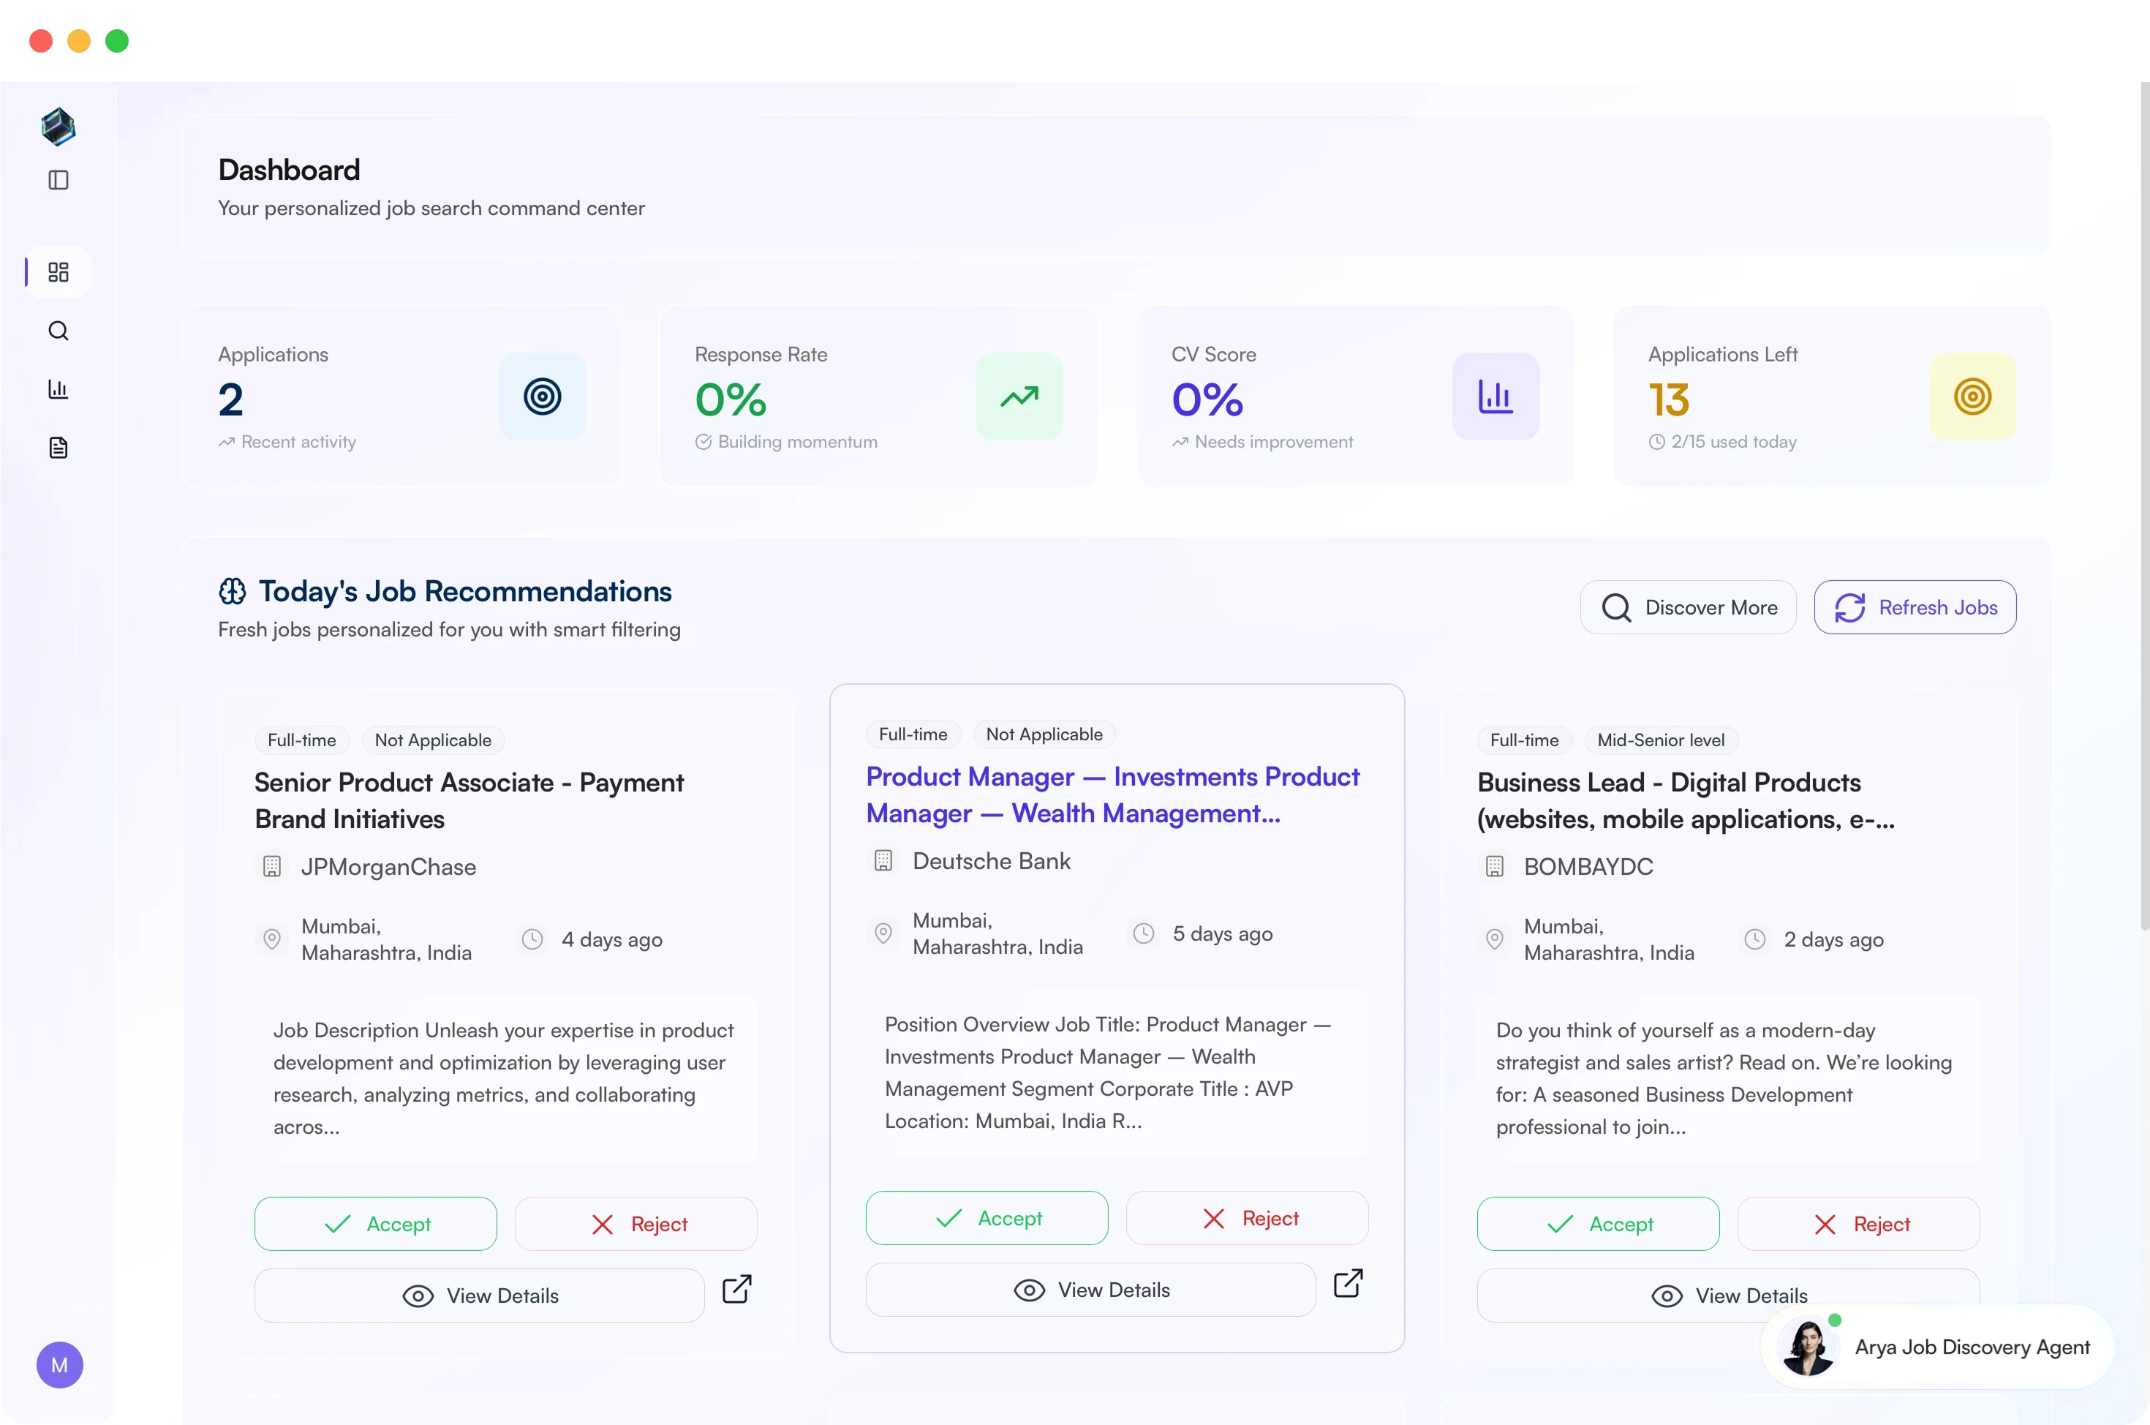Click the Discover More button
2150x1425 pixels.
(x=1688, y=607)
